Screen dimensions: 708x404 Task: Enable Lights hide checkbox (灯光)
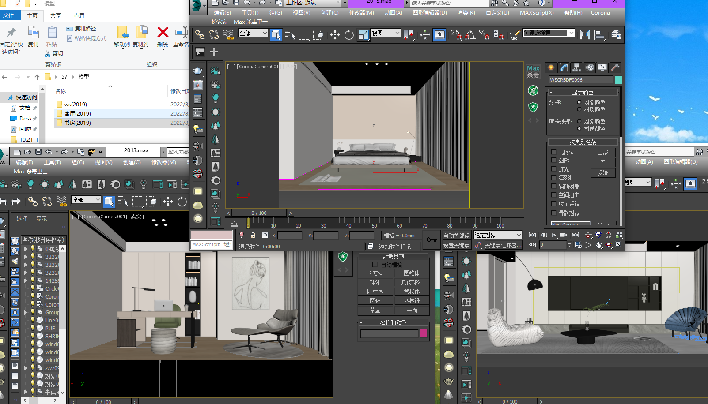click(553, 169)
